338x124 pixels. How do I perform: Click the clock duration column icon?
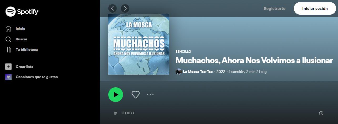tap(321, 113)
